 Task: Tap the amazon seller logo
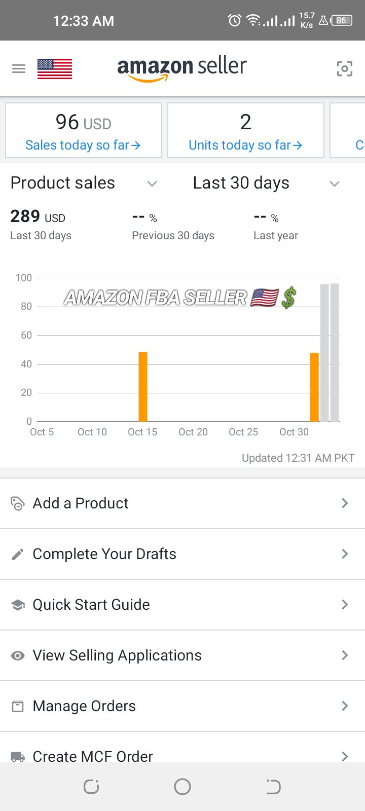182,68
